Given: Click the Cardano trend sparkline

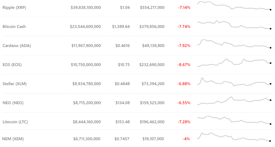Looking at the screenshot, I should coord(234,44).
